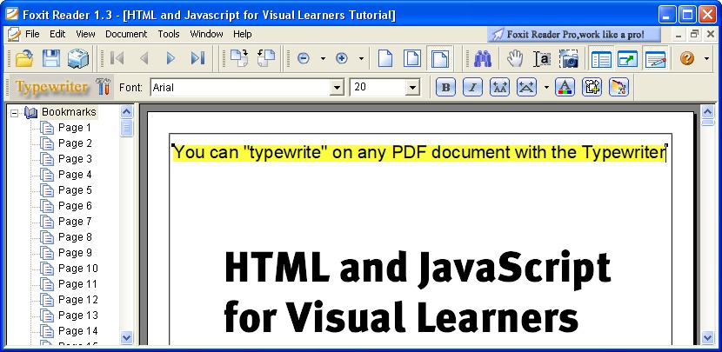Select the Page 7 bookmark
722x352 pixels.
[x=75, y=222]
